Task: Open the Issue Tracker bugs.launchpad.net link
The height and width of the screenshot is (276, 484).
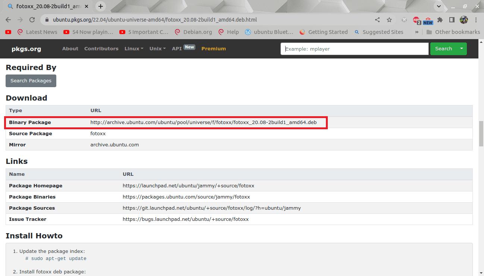Action: pyautogui.click(x=186, y=219)
